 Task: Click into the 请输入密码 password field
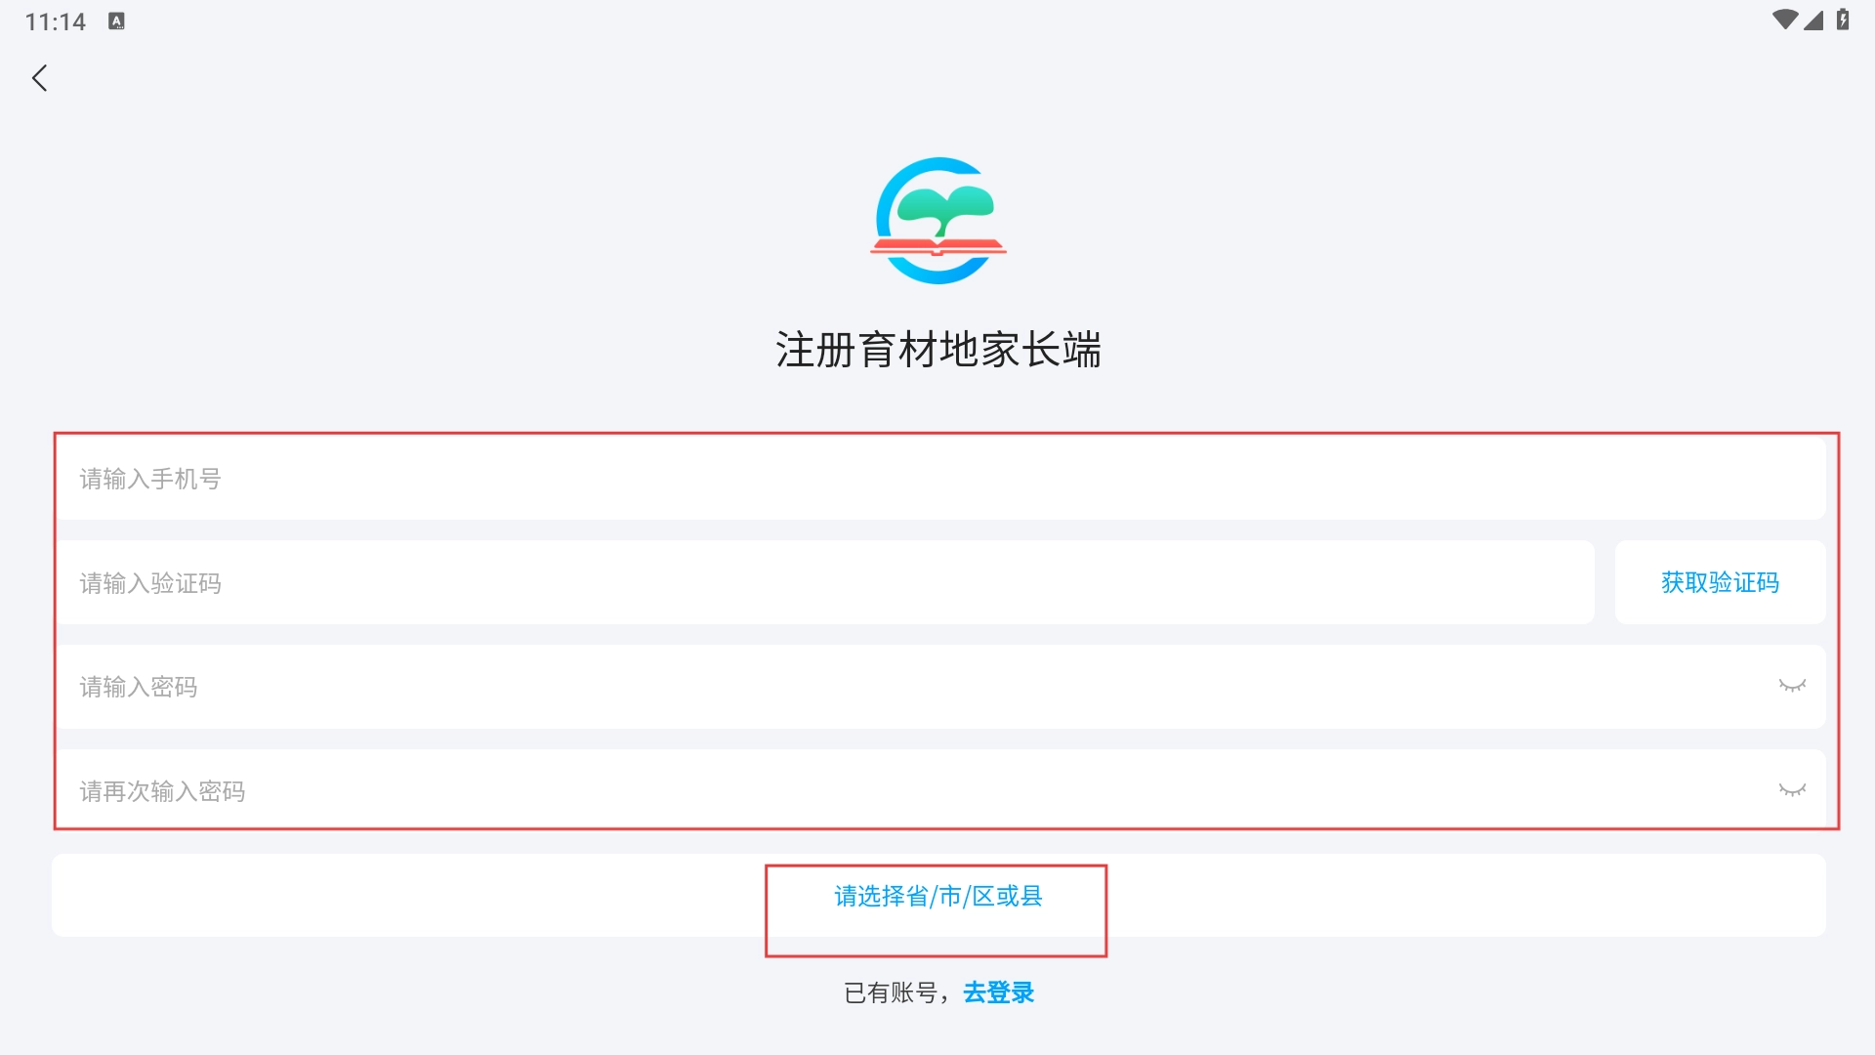point(879,687)
